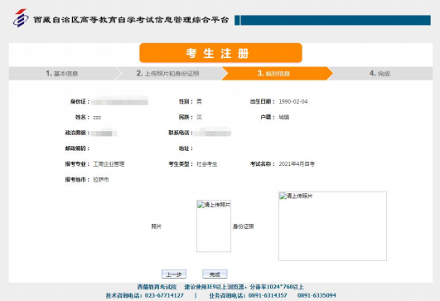Screen dimensions: 440x301
Task: Click the orange 考生注册 banner
Action: click(x=220, y=53)
